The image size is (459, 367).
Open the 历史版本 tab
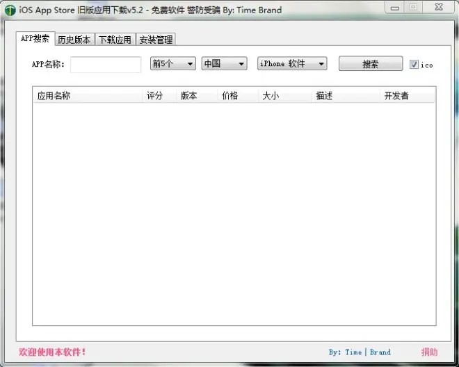pyautogui.click(x=74, y=40)
